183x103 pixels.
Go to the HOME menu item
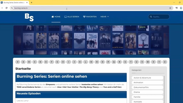[56, 17]
